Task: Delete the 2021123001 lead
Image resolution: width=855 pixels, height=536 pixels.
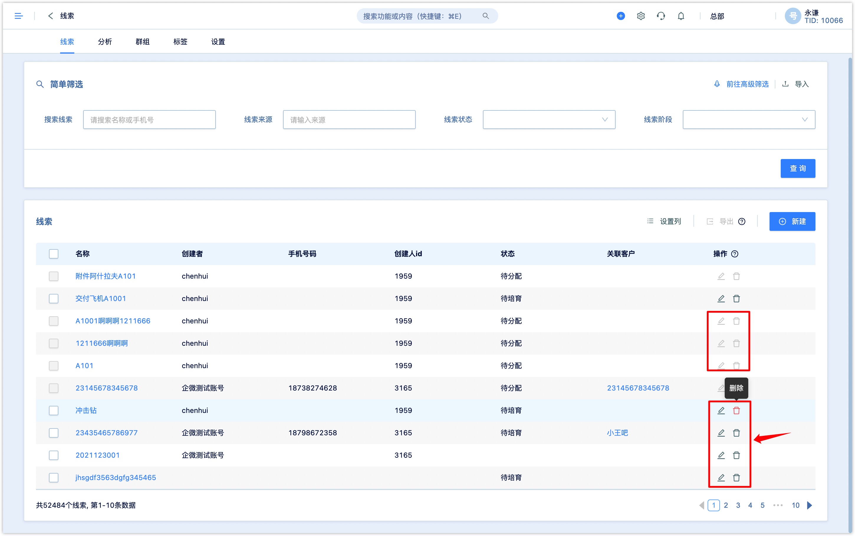Action: click(736, 455)
